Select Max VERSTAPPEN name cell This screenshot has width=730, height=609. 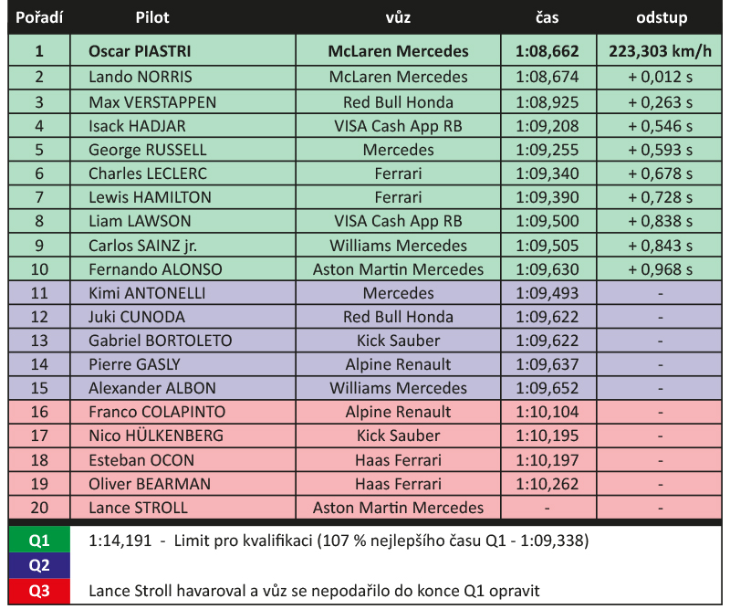pyautogui.click(x=183, y=102)
